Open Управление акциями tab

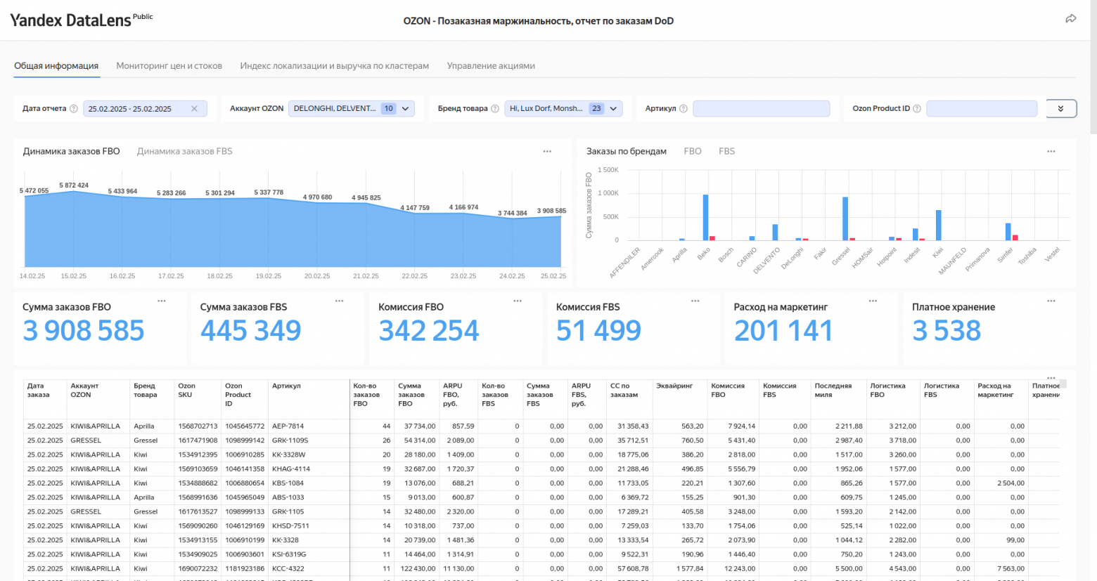pos(491,66)
